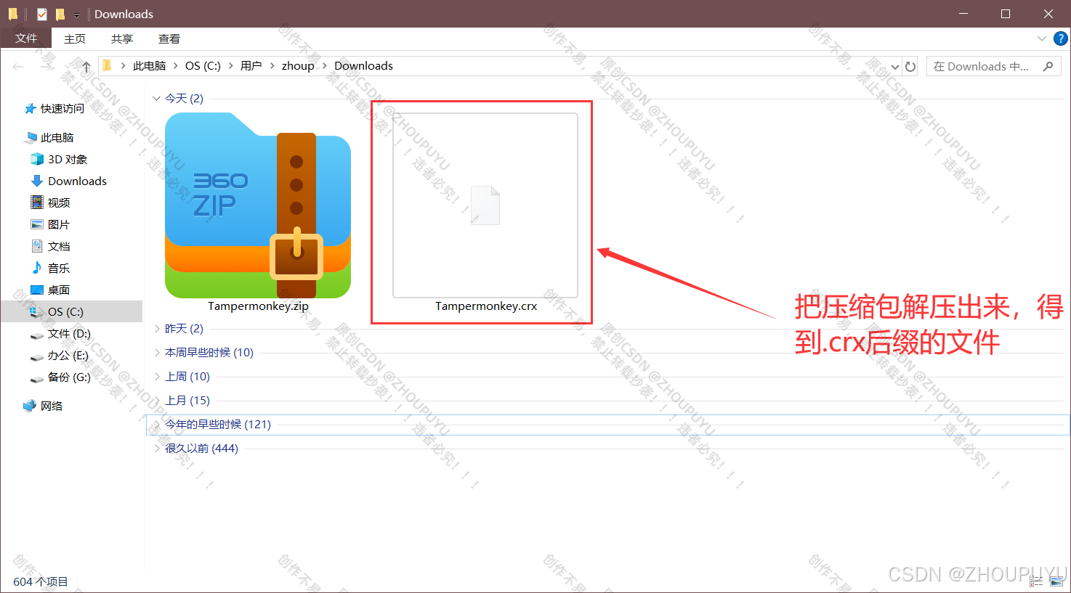This screenshot has height=593, width=1071.
Task: Switch to large thumbnails view in status bar
Action: click(x=1056, y=581)
